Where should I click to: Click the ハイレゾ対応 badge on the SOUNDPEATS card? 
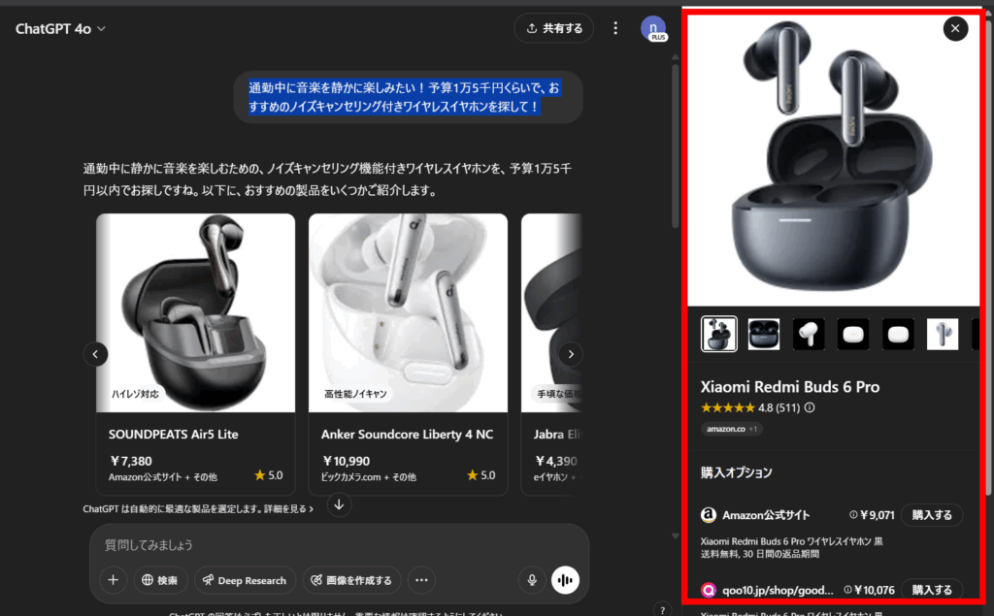tap(135, 394)
